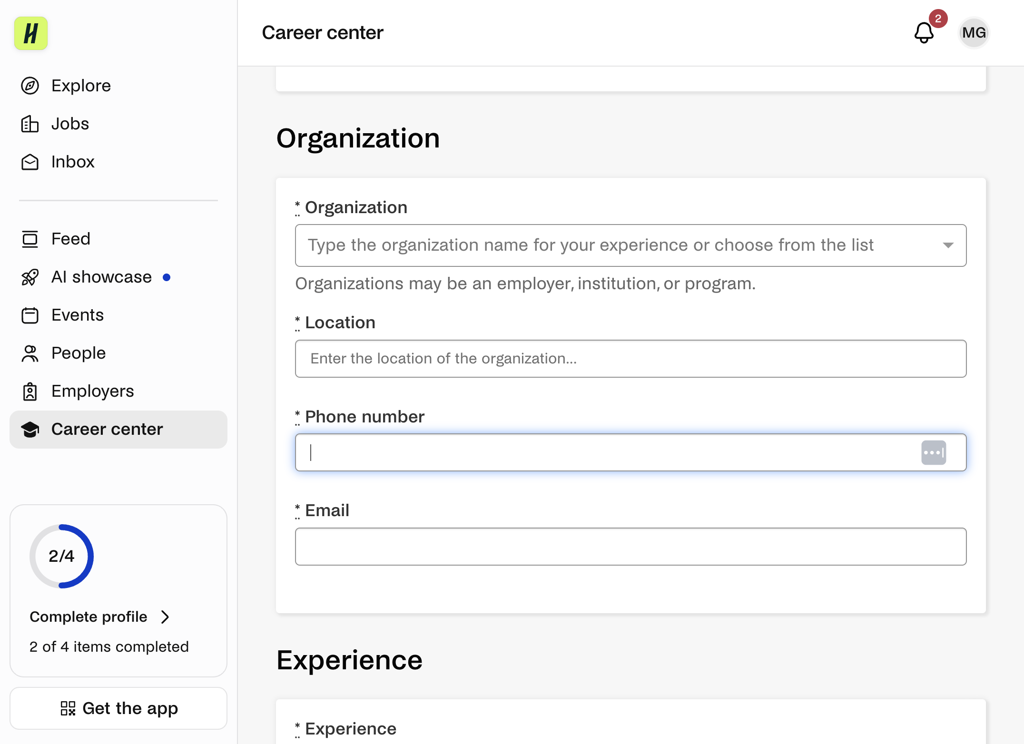Select the Career center item
Viewport: 1024px width, 744px height.
(x=118, y=429)
